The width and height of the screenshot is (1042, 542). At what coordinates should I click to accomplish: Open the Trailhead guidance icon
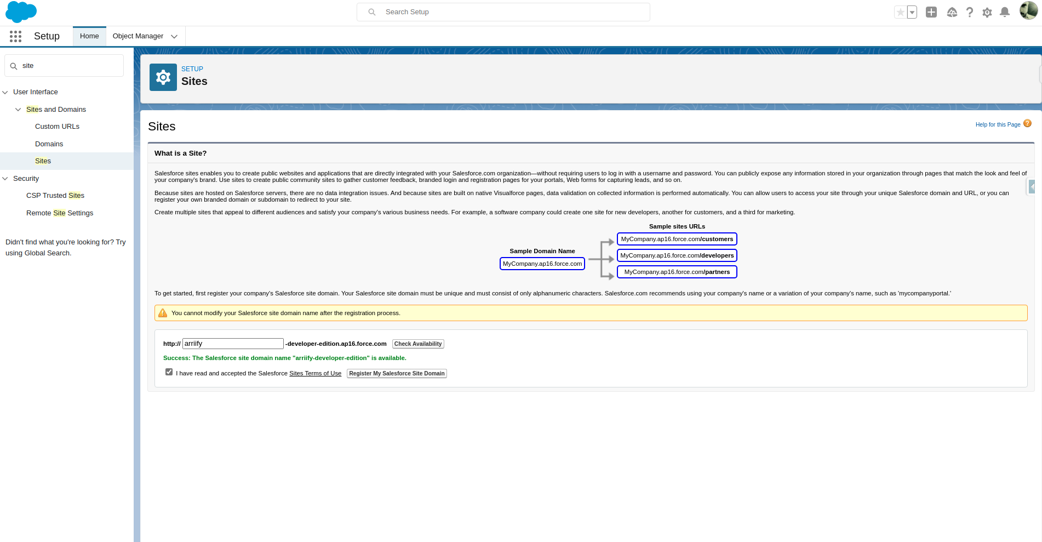click(952, 12)
